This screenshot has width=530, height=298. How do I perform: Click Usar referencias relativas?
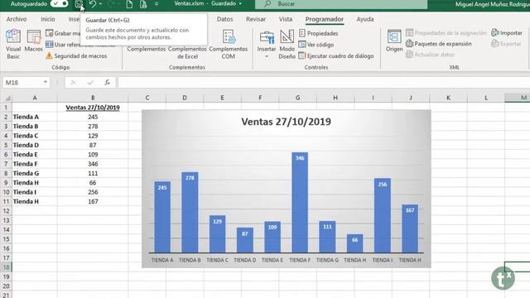[80, 45]
